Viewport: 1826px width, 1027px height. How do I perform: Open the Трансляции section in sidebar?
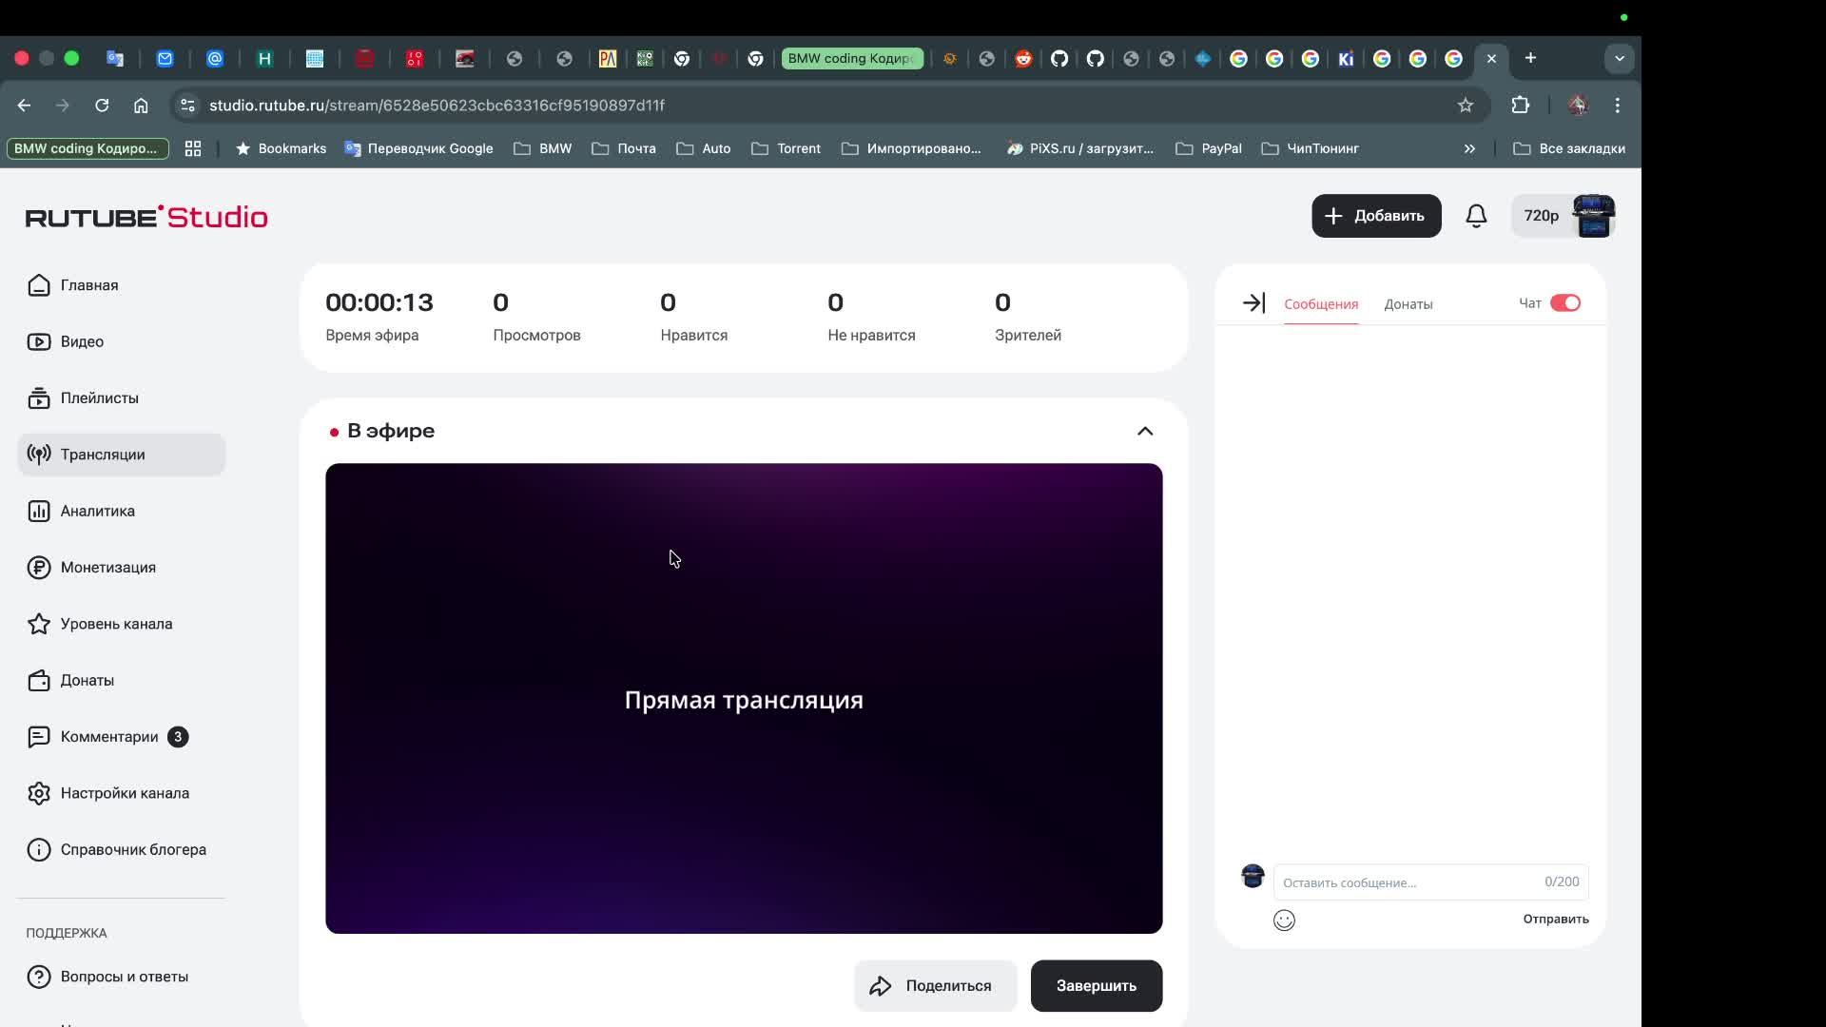coord(104,455)
